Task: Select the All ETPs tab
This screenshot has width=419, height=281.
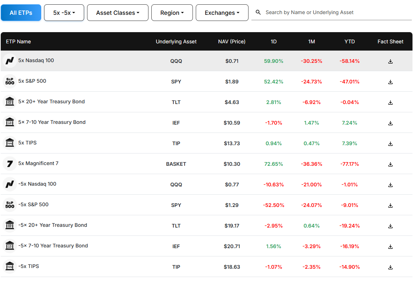Action: pos(21,13)
